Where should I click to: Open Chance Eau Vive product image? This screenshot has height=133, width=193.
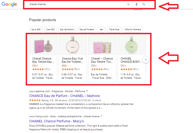pyautogui.click(x=73, y=45)
